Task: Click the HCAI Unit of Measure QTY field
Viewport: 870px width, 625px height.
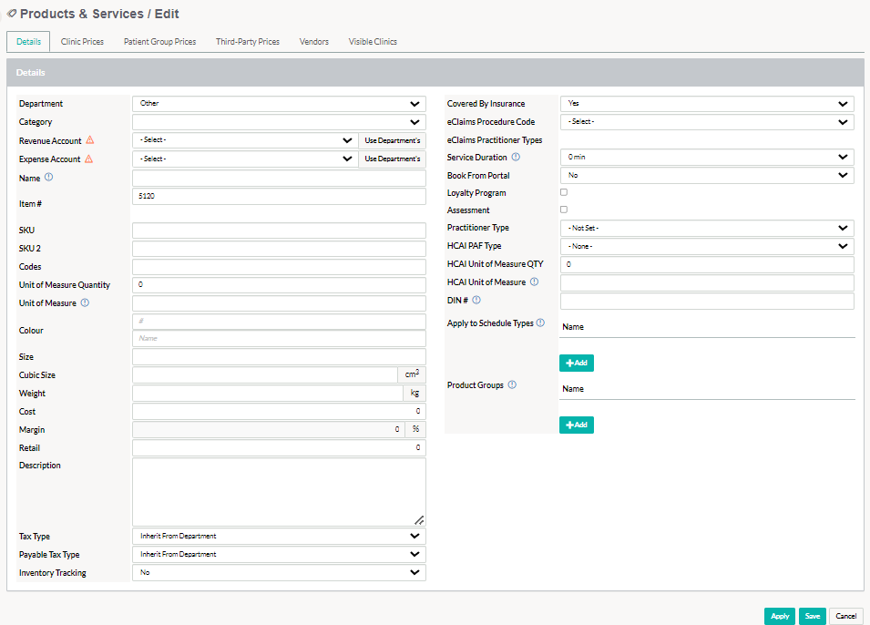Action: pyautogui.click(x=707, y=265)
